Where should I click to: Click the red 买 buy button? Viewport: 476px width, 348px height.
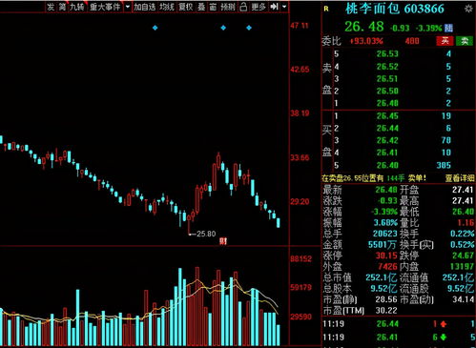[445, 41]
